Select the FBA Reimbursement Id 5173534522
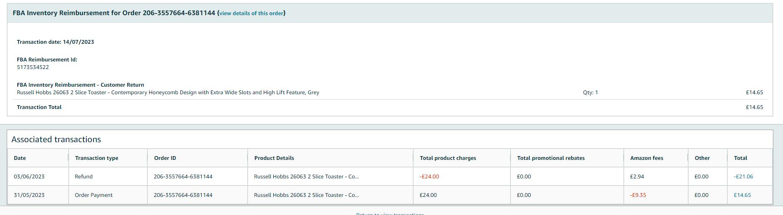The width and height of the screenshot is (783, 215). (x=33, y=67)
